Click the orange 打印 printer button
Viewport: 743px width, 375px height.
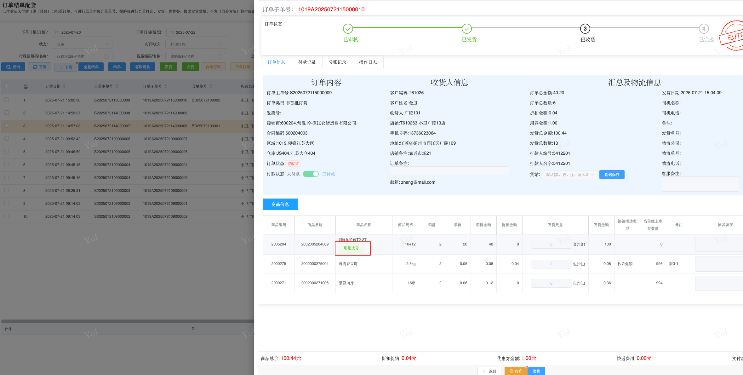(516, 371)
